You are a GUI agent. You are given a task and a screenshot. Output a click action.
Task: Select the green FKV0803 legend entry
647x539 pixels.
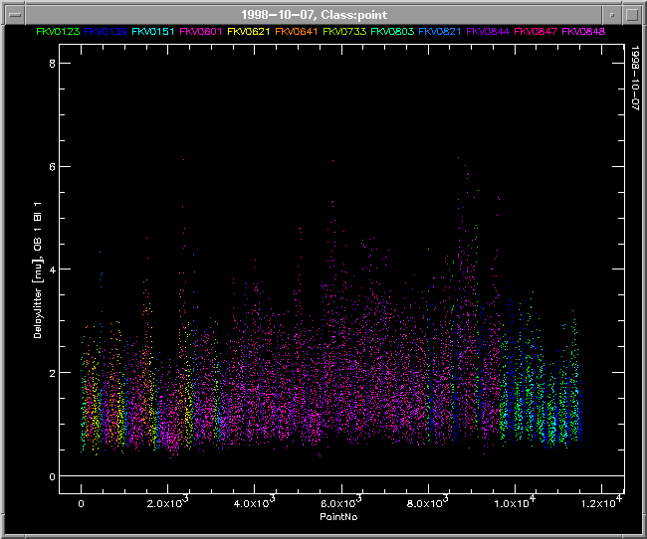391,32
